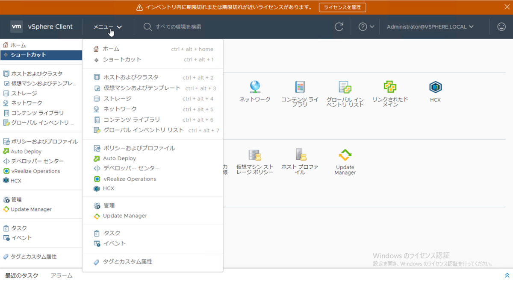Viewport: 513px width, 281px height.
Task: Select タグとカスタム属性 in dropdown menu
Action: point(153,261)
